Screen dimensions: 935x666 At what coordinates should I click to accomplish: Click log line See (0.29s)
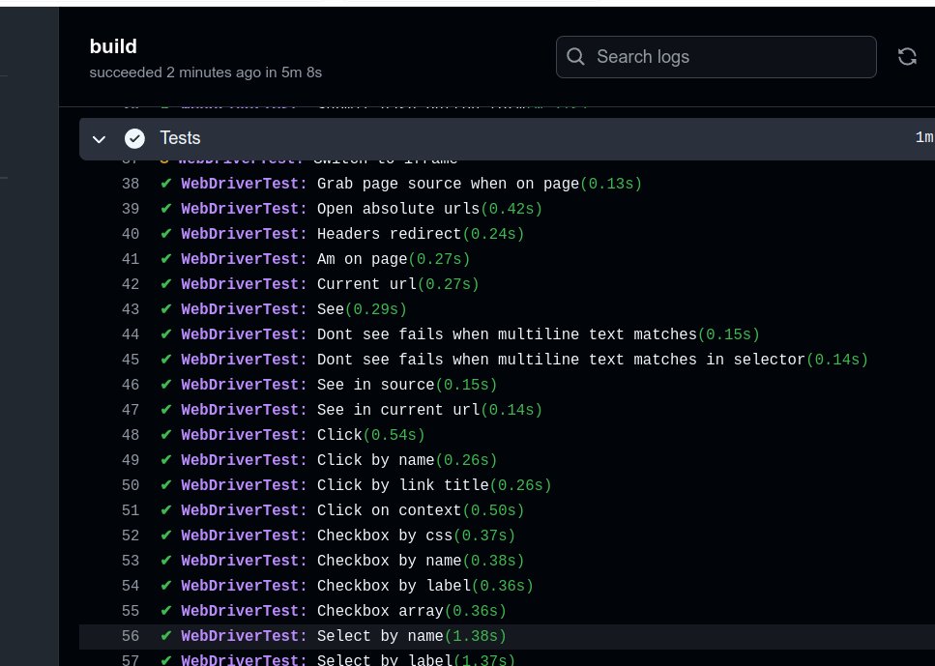284,309
